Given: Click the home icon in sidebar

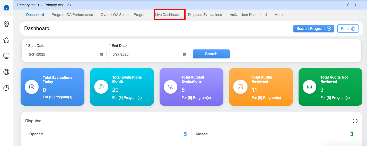Looking at the screenshot, I should [6, 7].
